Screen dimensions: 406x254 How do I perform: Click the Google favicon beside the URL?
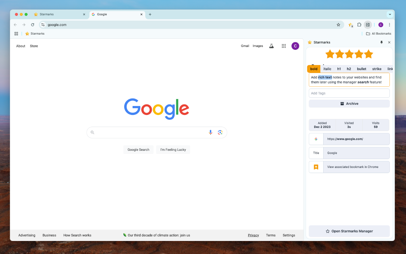[x=316, y=139]
